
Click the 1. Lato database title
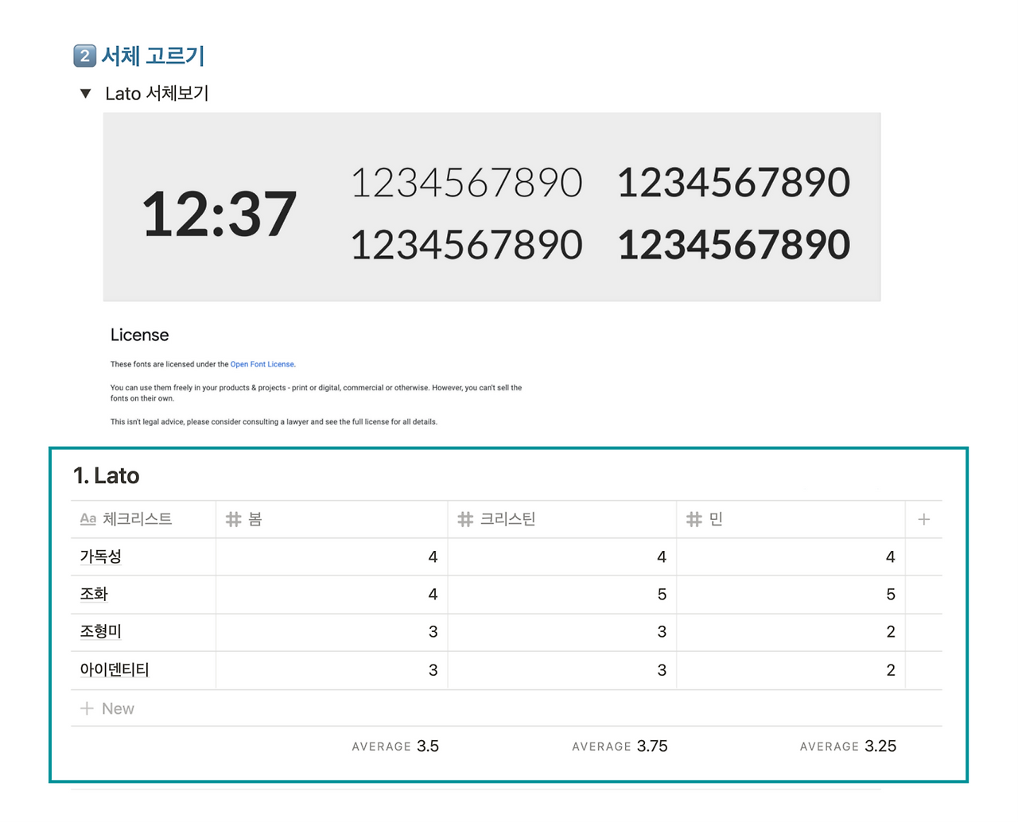[107, 475]
